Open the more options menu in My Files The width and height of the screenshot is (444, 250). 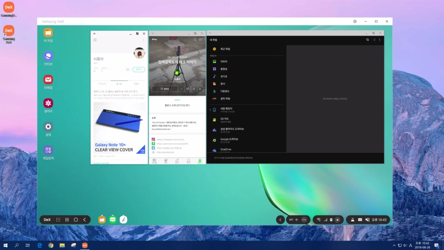pos(379,40)
